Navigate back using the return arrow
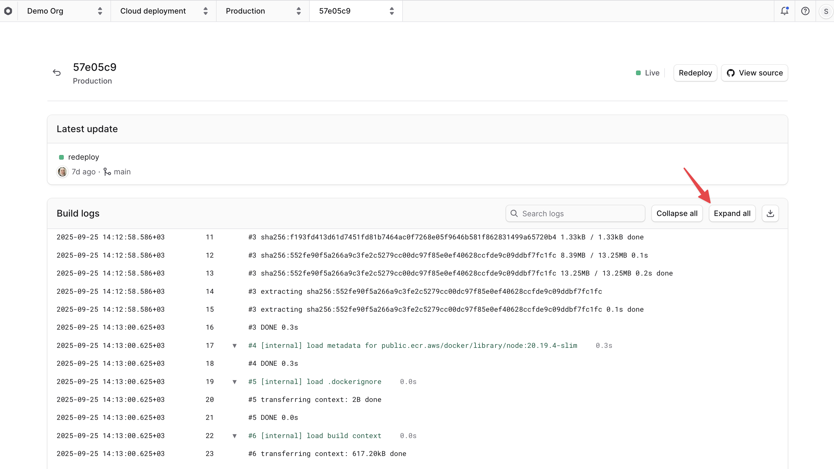The width and height of the screenshot is (834, 469). [57, 72]
